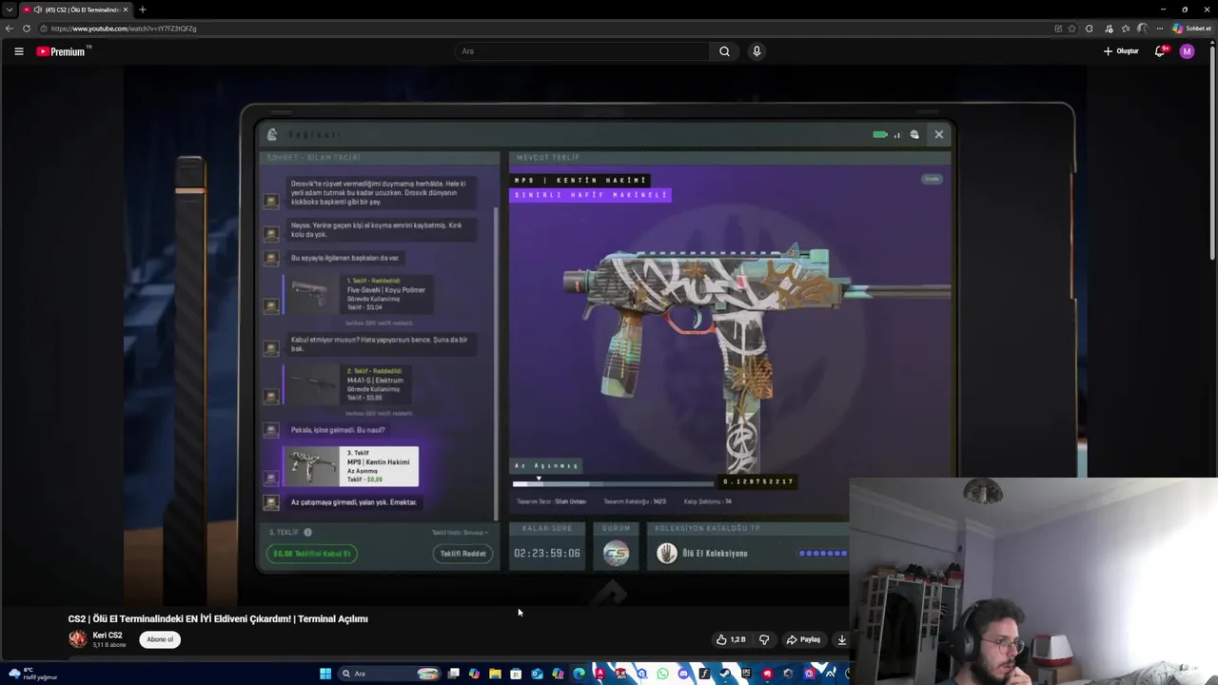Open WhatsApp from taskbar
The width and height of the screenshot is (1218, 685).
[662, 674]
